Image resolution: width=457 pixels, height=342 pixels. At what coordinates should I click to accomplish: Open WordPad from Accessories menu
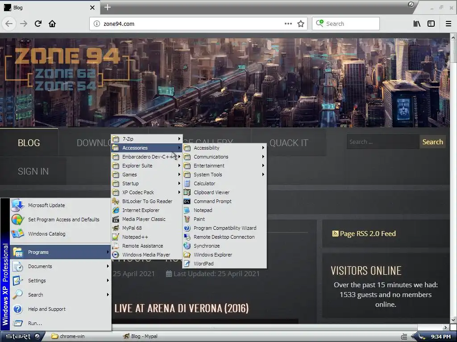(x=224, y=264)
